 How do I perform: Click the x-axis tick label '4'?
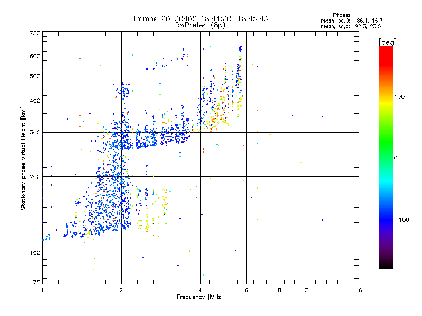200,290
